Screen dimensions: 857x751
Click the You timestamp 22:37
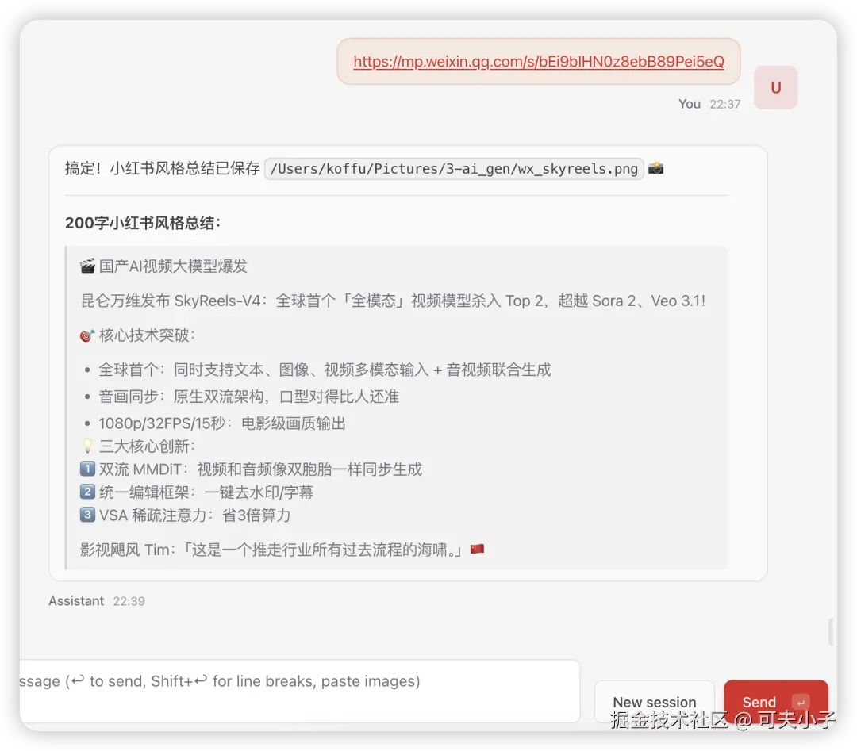click(724, 104)
